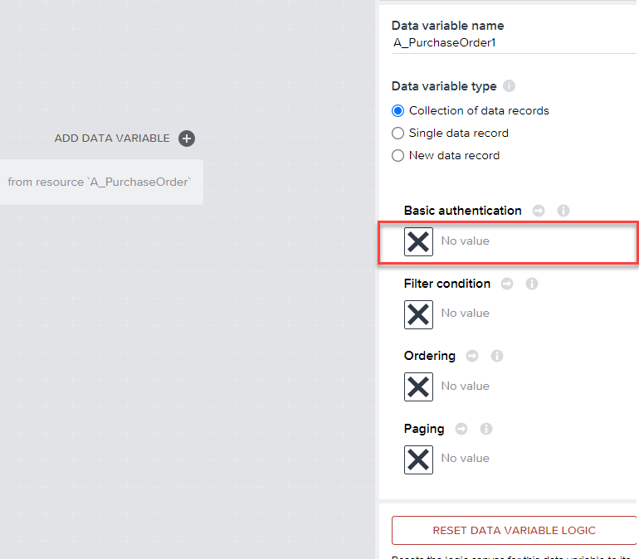The image size is (639, 559).
Task: Click info icon beside Filter condition
Action: 532,284
